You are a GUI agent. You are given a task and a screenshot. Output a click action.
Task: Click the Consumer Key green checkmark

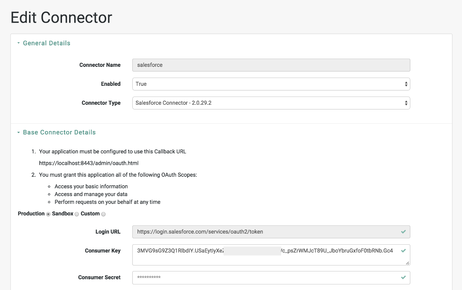coord(403,251)
